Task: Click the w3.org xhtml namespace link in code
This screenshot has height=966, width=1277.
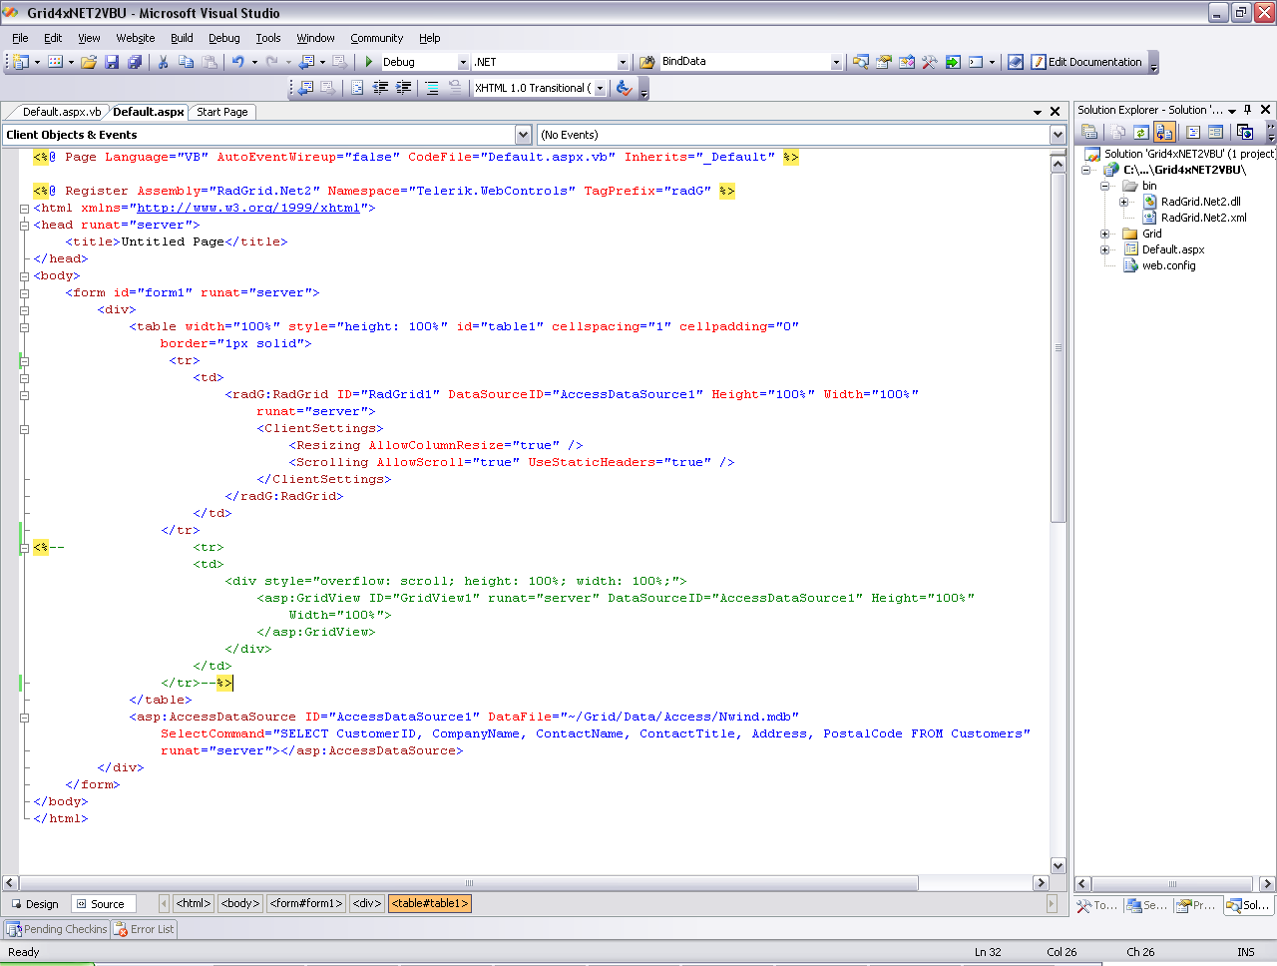Action: point(248,208)
